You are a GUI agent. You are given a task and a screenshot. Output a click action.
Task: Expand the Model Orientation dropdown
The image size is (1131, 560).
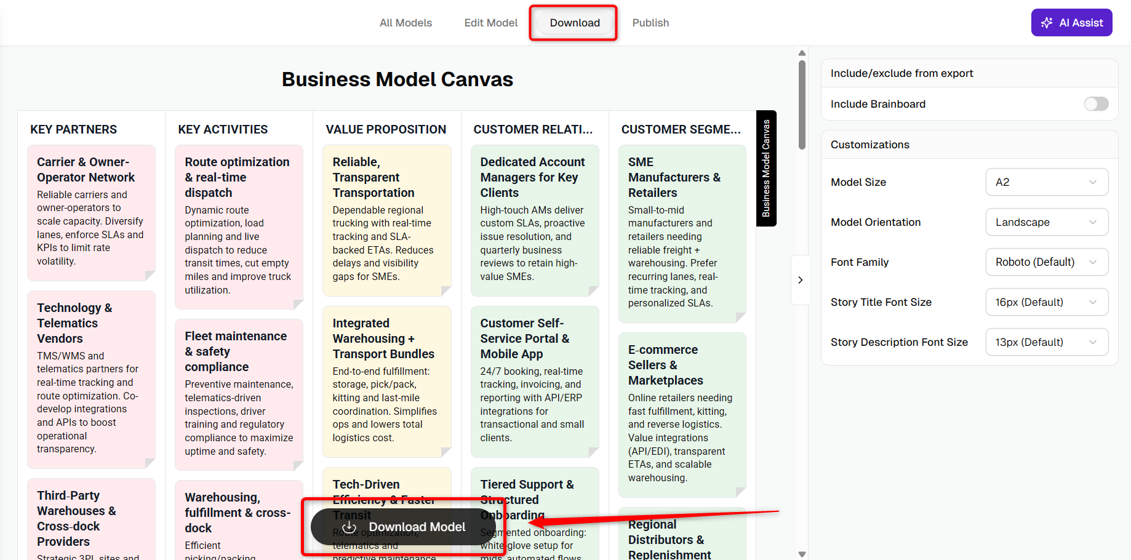click(x=1047, y=222)
